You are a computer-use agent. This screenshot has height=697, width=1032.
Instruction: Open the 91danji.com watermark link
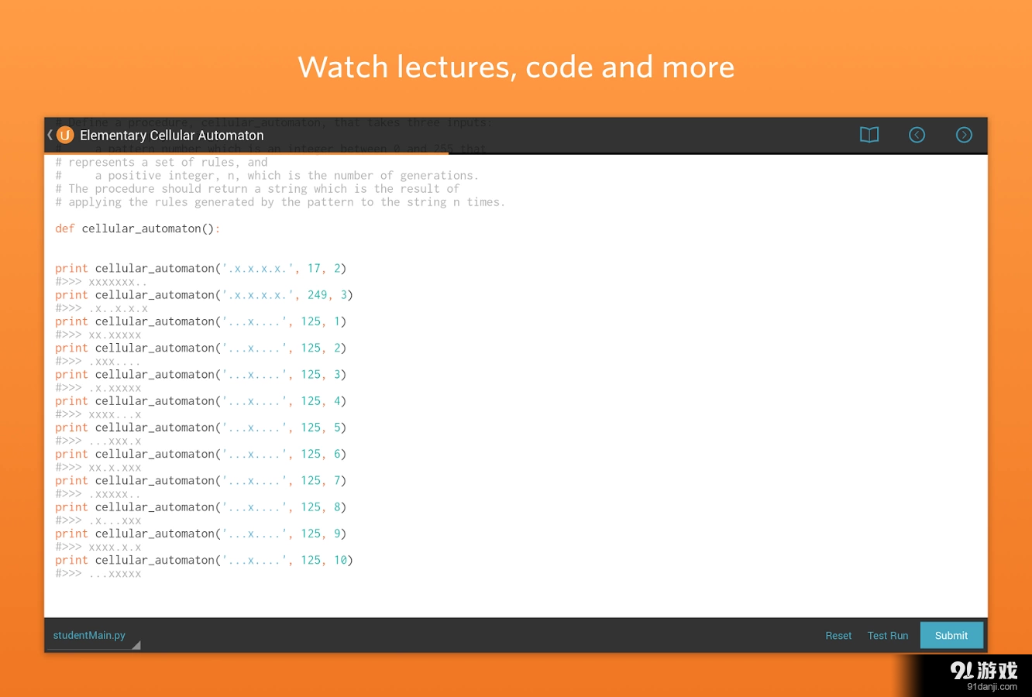pyautogui.click(x=992, y=687)
